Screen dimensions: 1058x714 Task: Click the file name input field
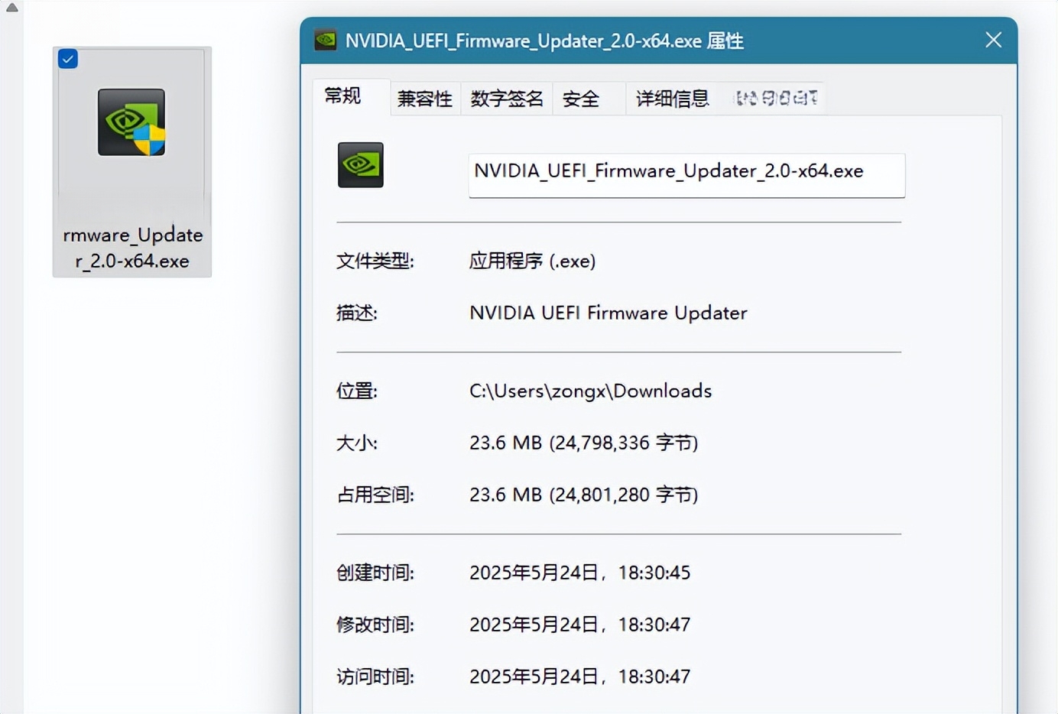pyautogui.click(x=686, y=175)
